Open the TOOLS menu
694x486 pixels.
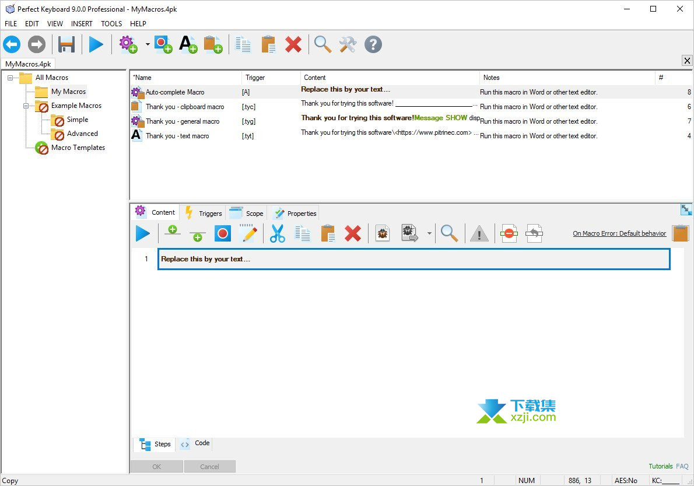click(111, 23)
